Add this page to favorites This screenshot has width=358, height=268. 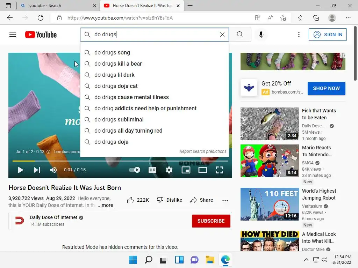(283, 18)
